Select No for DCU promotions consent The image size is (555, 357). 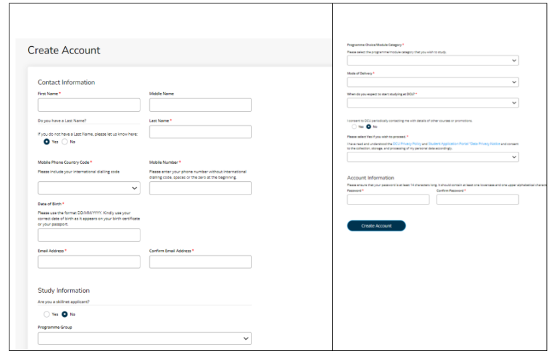click(x=368, y=126)
